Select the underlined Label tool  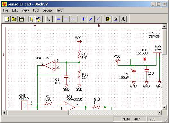[x=116, y=19]
